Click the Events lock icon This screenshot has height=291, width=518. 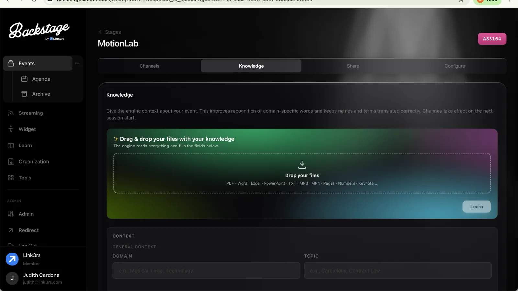pyautogui.click(x=11, y=63)
